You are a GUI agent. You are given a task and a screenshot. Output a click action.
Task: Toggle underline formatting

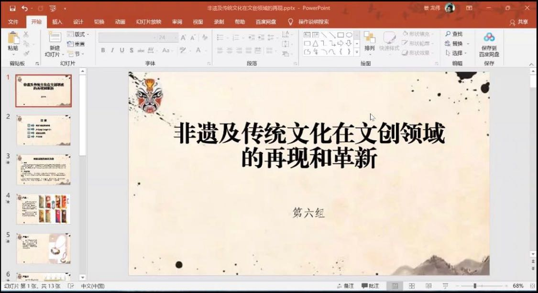pos(122,50)
